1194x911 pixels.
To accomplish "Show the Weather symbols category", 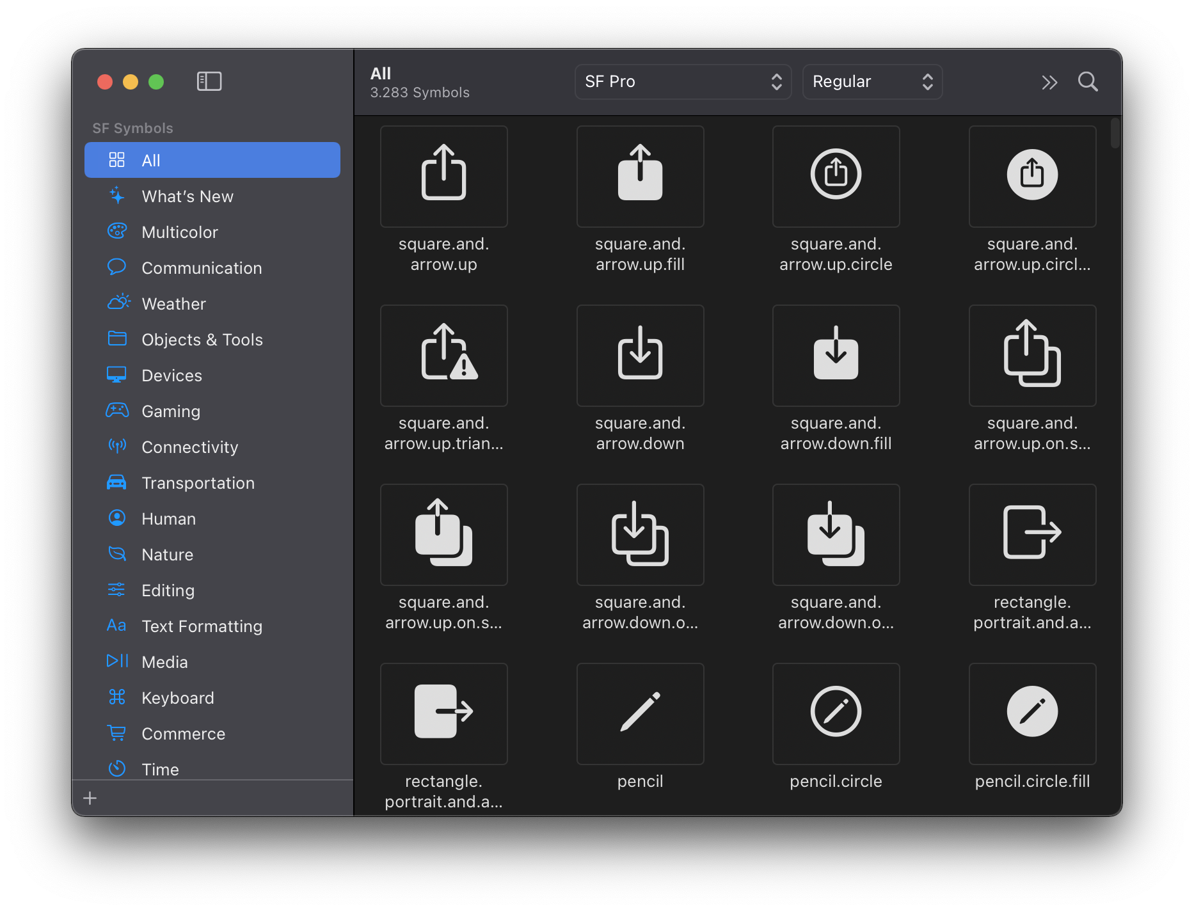I will pyautogui.click(x=173, y=304).
